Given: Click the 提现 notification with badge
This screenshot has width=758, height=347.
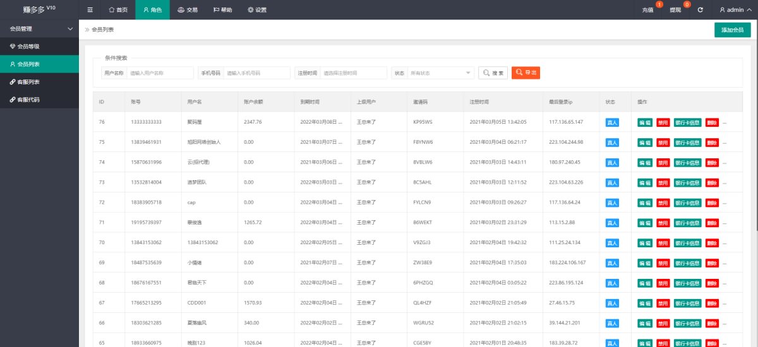Looking at the screenshot, I should pyautogui.click(x=676, y=10).
